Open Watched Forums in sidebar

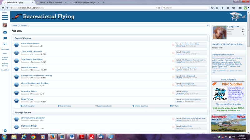click(5, 58)
